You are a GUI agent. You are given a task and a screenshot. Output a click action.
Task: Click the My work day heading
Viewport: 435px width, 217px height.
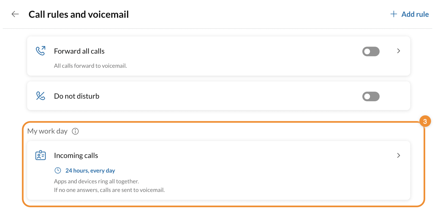[47, 131]
